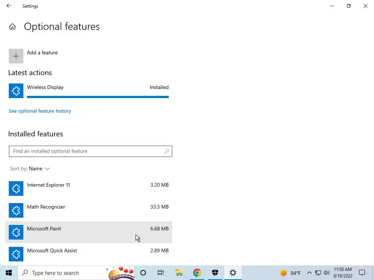Launch File Explorer from the taskbar
The image size is (374, 280).
click(x=179, y=273)
